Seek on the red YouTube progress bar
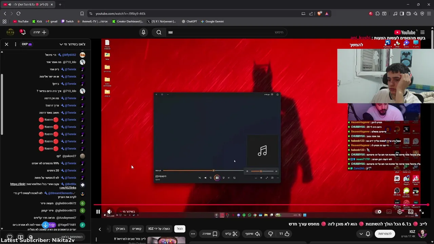434x244 pixels. (x=261, y=205)
